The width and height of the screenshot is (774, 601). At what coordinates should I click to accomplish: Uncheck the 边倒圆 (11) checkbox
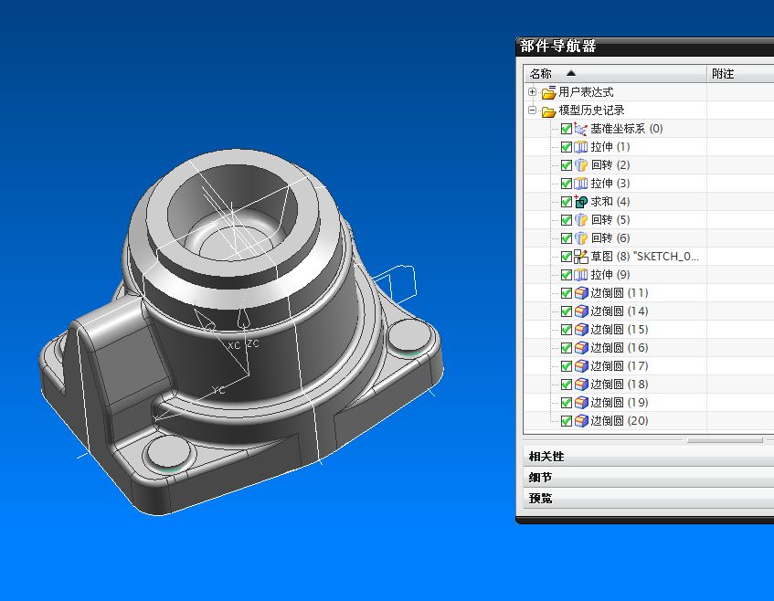567,293
